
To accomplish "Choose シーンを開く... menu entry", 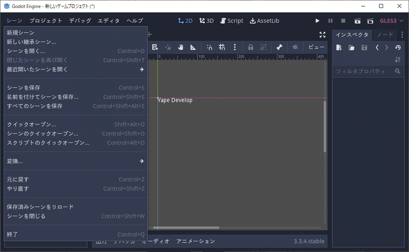I will tap(76, 51).
